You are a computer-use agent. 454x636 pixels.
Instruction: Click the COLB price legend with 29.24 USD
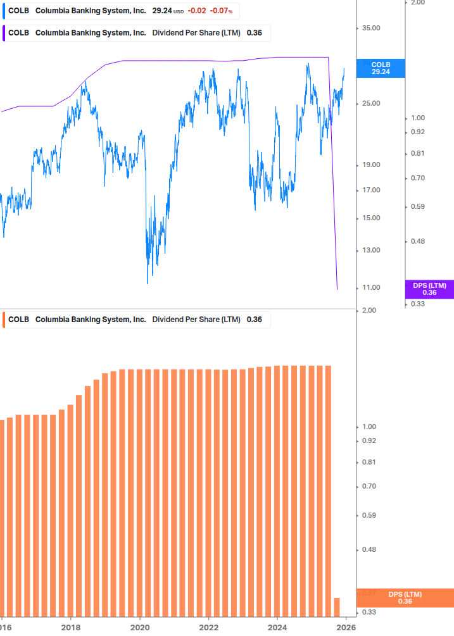tap(120, 11)
